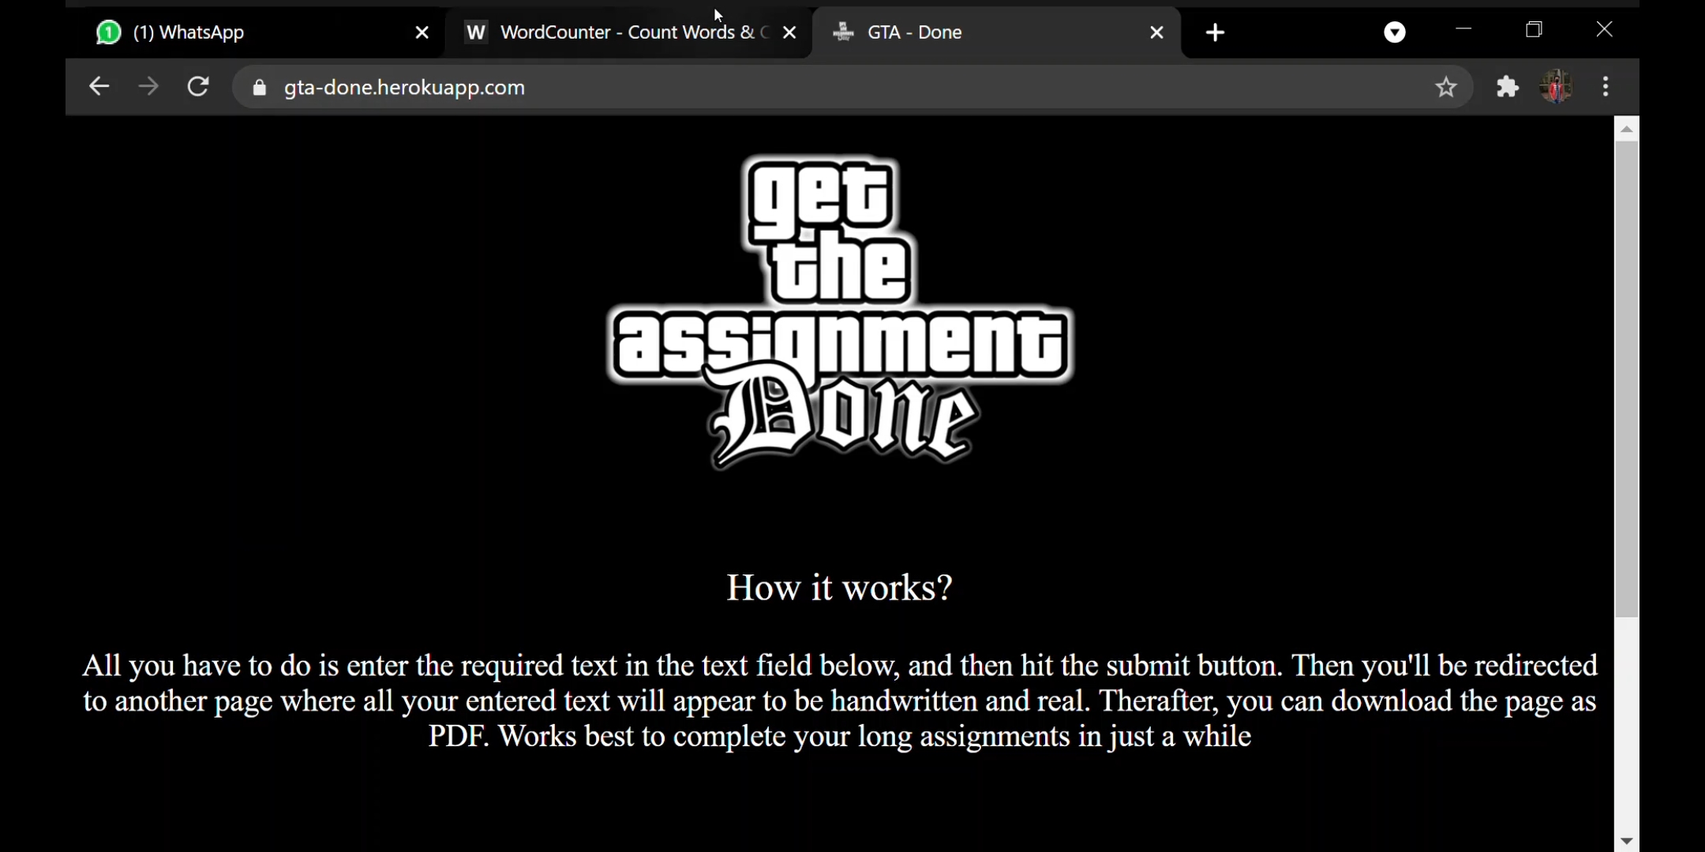The image size is (1705, 852).
Task: Click the scrollbar down arrow
Action: tap(1626, 841)
